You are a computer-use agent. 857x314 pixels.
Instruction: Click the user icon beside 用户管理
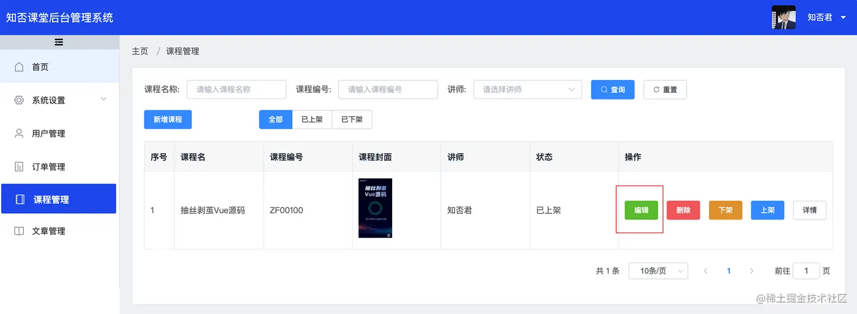point(19,134)
